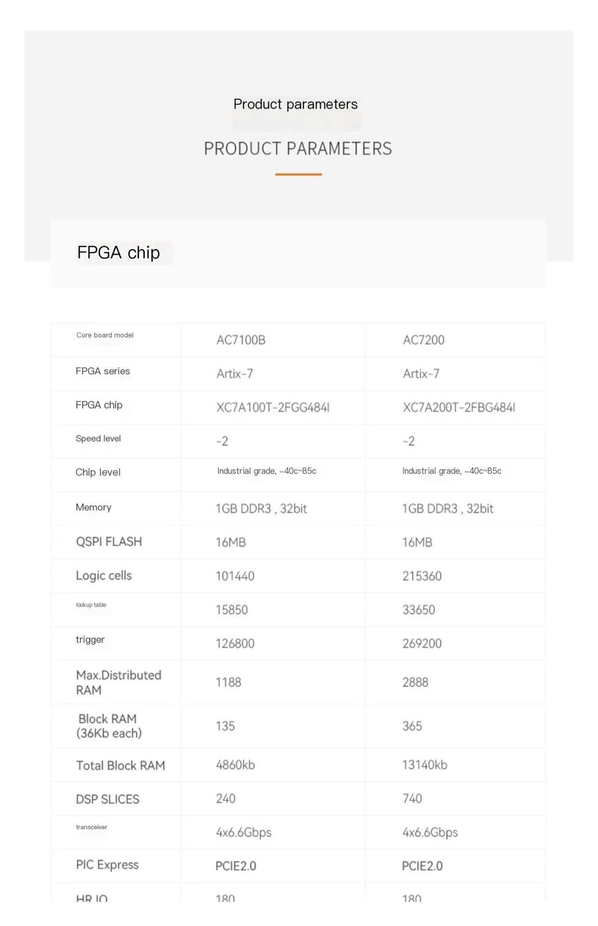The image size is (598, 926).
Task: Select the Logic cells value 215360
Action: [422, 576]
